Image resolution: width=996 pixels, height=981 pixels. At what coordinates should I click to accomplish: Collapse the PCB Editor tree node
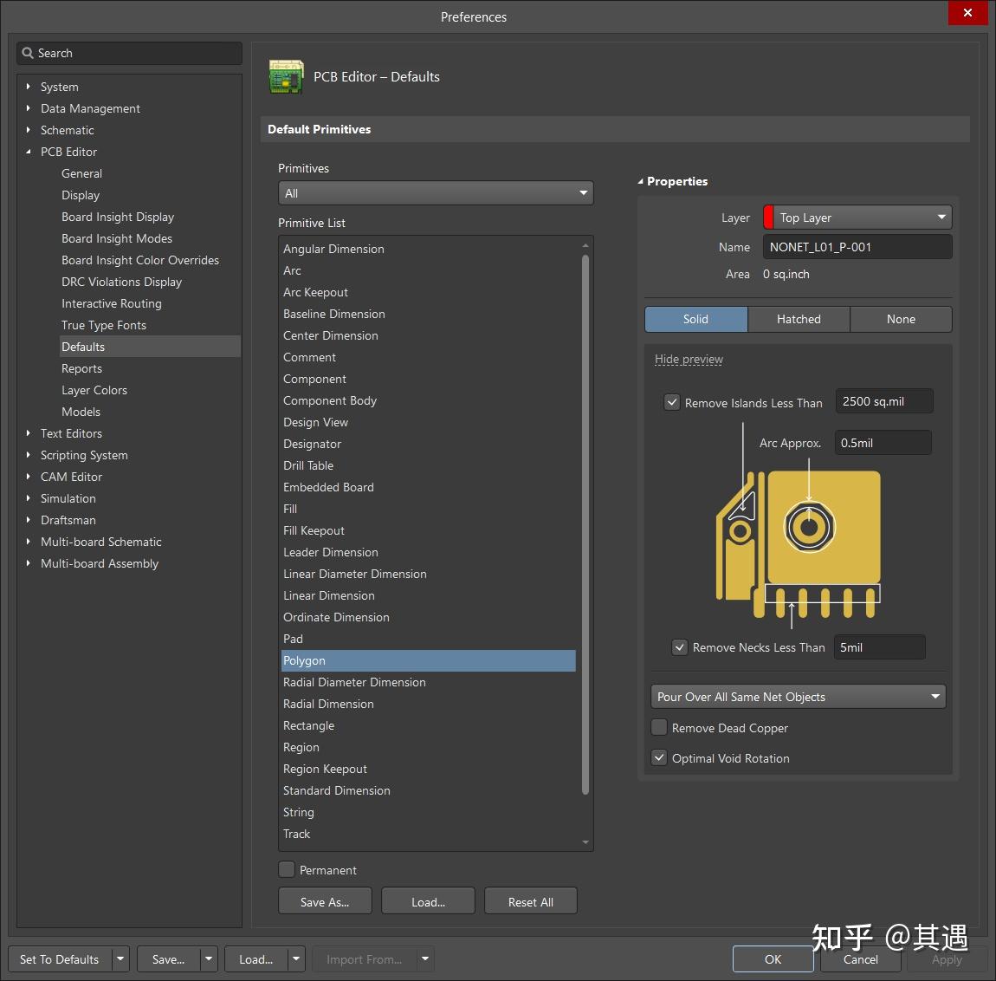pyautogui.click(x=28, y=152)
